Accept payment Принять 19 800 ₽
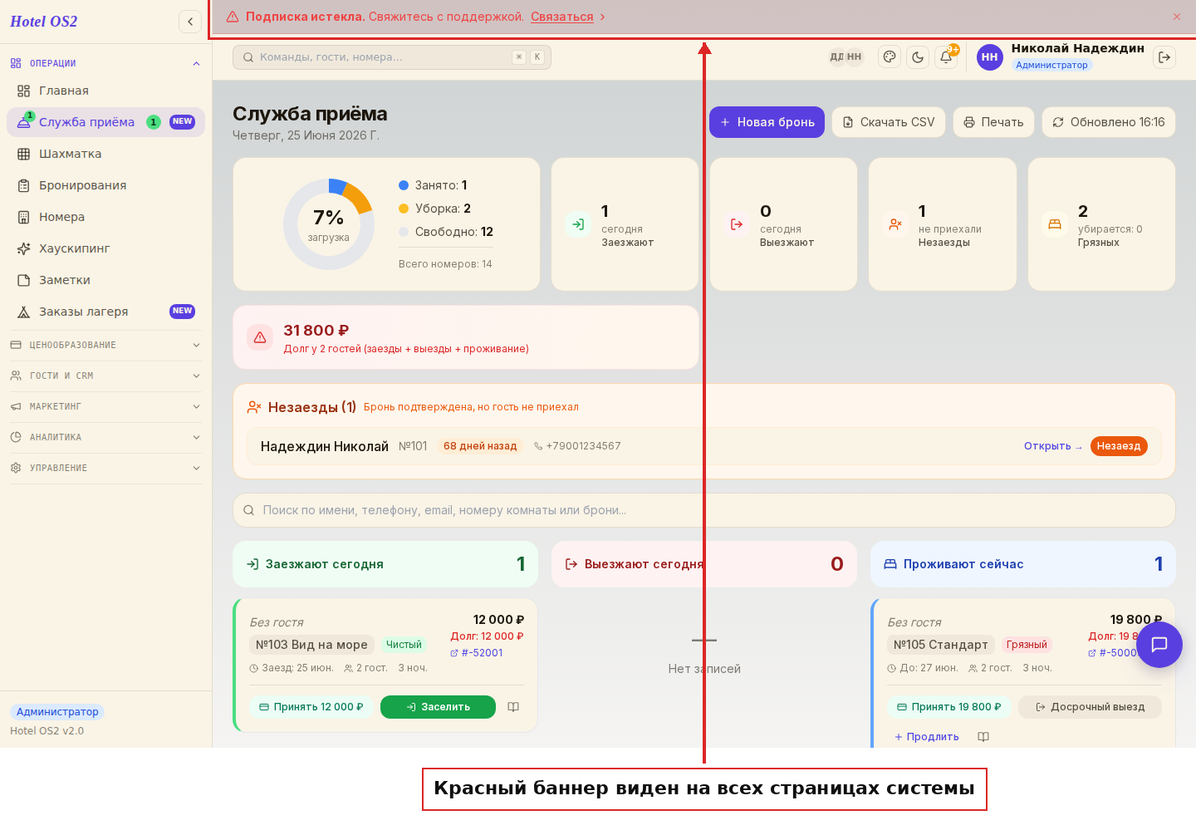 point(949,707)
